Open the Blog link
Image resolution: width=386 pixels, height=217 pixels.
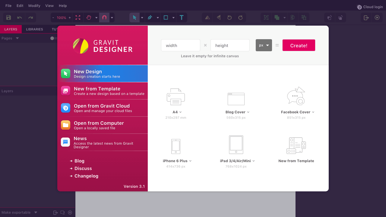pos(79,161)
